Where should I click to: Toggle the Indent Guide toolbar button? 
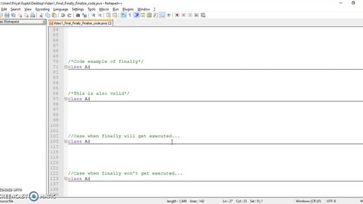coord(137,15)
